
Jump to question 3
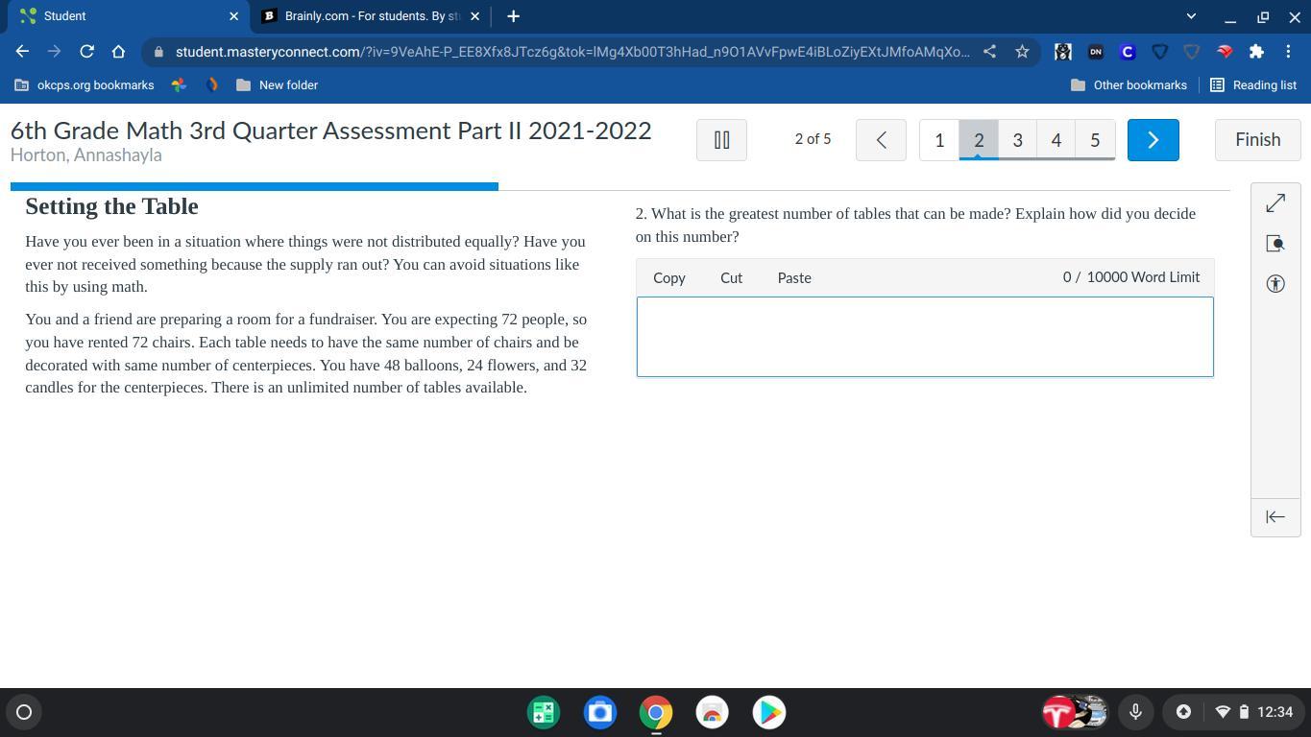[1017, 140]
